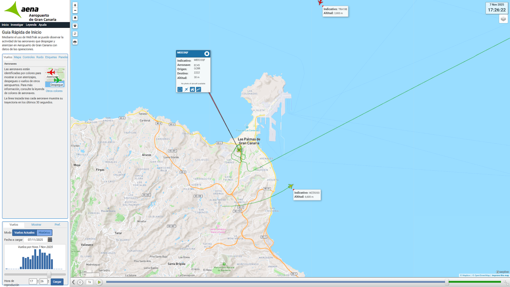Select the WZZ9203 aircraft on the map
Viewport: 510px width, 287px height.
point(290,186)
